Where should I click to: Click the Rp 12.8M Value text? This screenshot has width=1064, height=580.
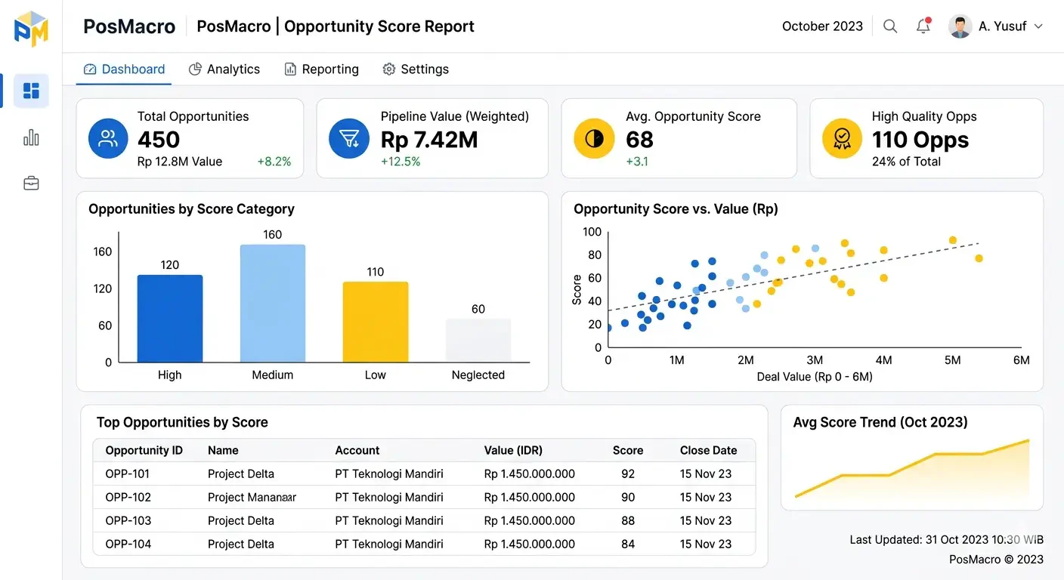click(180, 162)
